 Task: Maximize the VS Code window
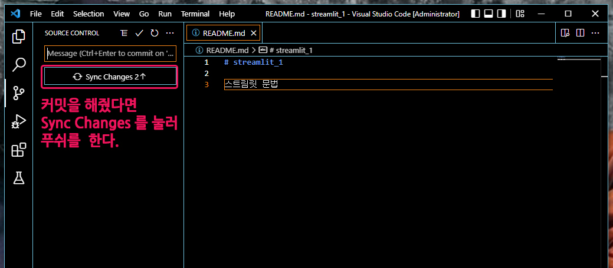(x=568, y=14)
